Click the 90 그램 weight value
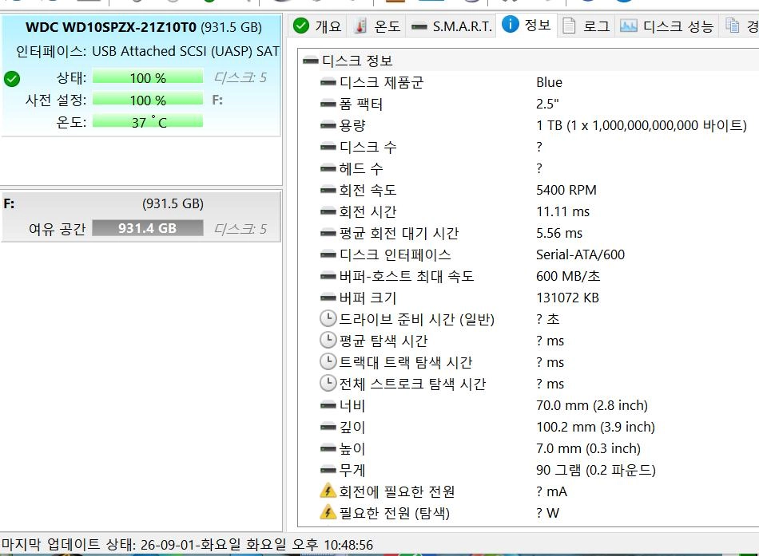Viewport: 759px width, 556px height. point(595,471)
